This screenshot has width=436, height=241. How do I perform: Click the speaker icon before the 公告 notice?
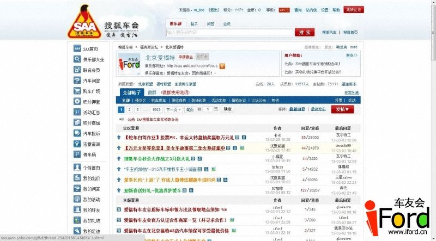coord(122,119)
